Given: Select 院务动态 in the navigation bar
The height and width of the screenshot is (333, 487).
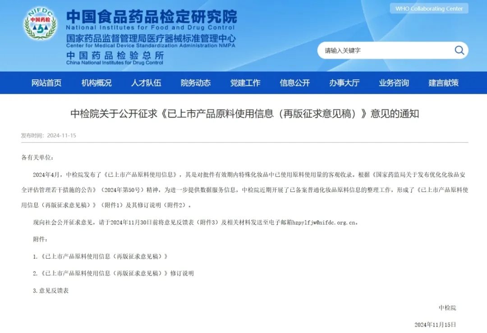Looking at the screenshot, I should 196,83.
